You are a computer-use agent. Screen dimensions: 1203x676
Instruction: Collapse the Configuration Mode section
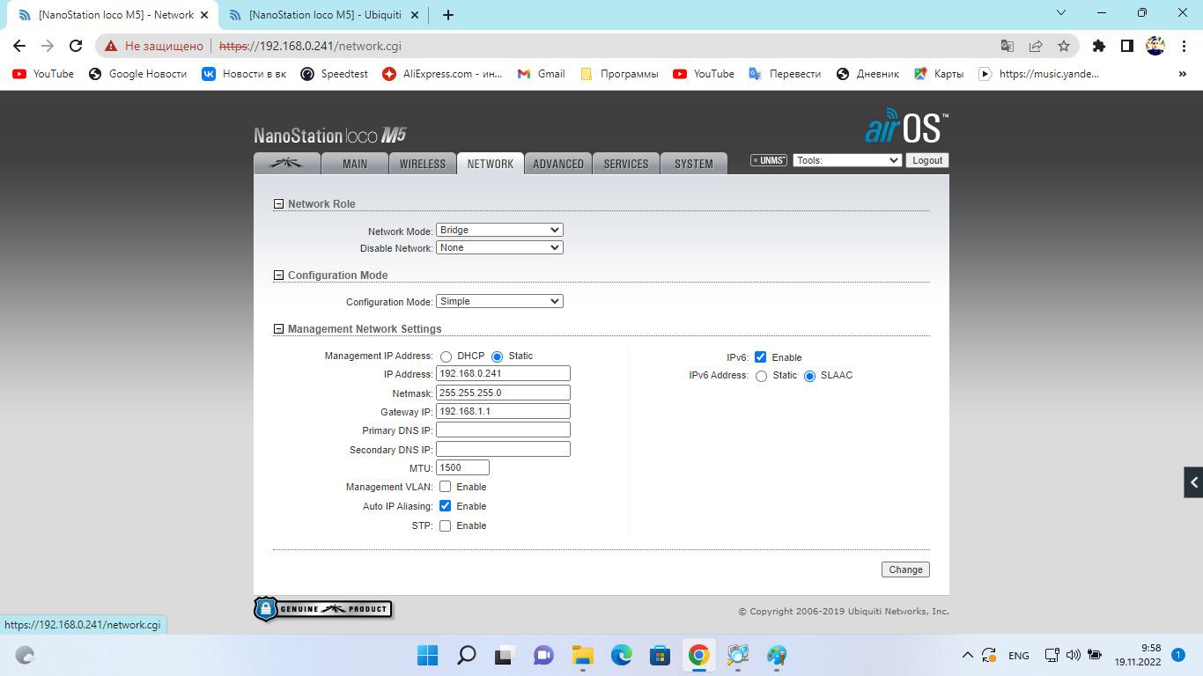tap(279, 275)
